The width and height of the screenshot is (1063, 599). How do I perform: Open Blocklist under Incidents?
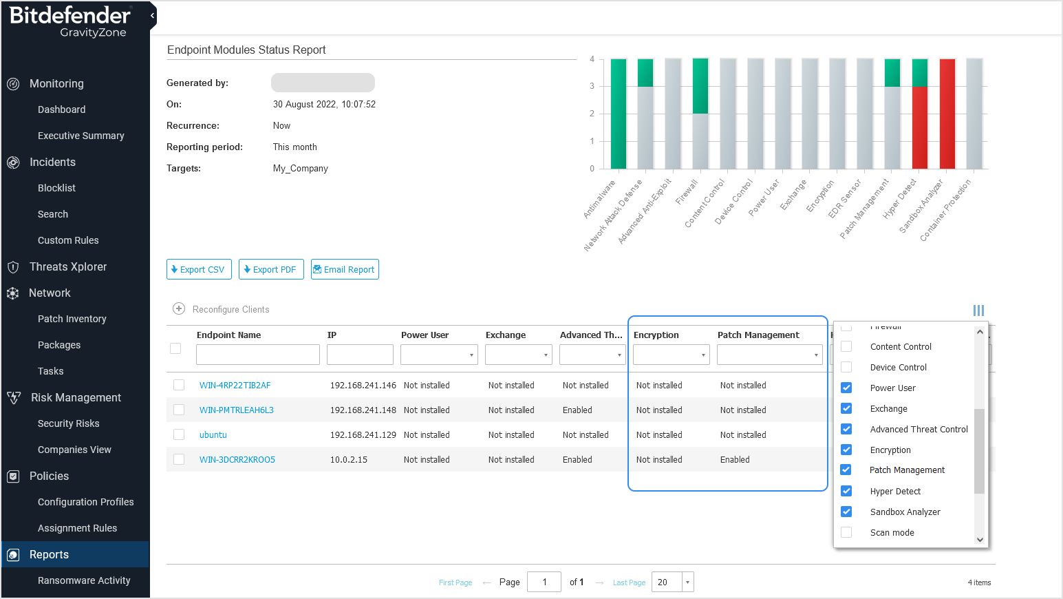coord(56,188)
